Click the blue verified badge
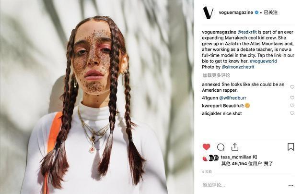Image resolution: width=302 pixels, height=194 pixels. pyautogui.click(x=256, y=12)
